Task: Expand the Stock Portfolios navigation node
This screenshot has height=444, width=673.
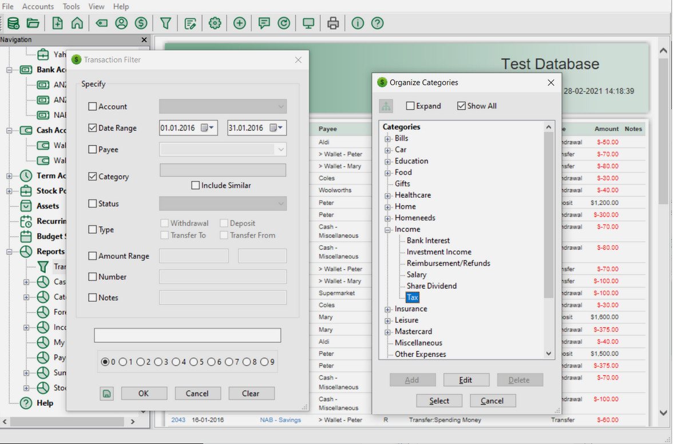Action: 9,191
